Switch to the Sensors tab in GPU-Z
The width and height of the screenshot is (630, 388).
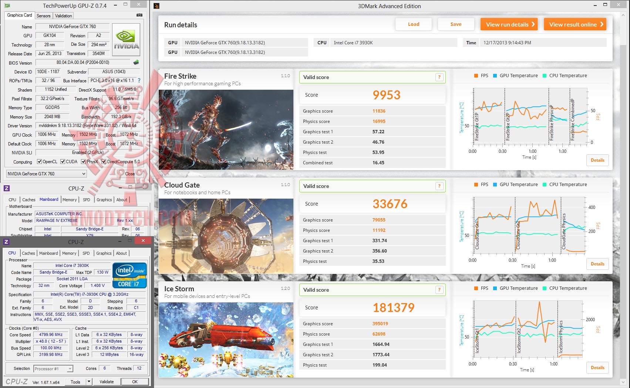pyautogui.click(x=43, y=16)
